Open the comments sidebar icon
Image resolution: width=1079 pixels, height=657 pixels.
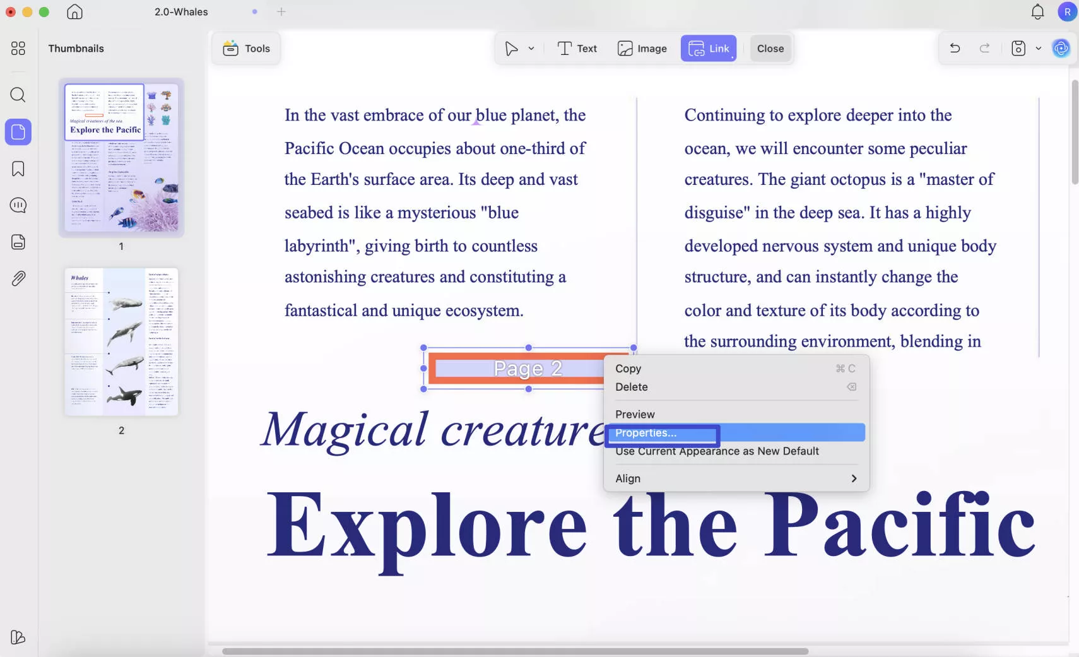(x=18, y=205)
